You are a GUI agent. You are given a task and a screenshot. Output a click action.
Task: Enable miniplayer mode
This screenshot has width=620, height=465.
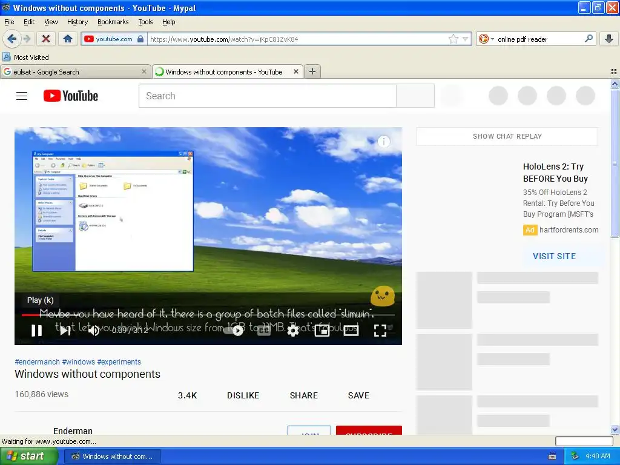(322, 331)
